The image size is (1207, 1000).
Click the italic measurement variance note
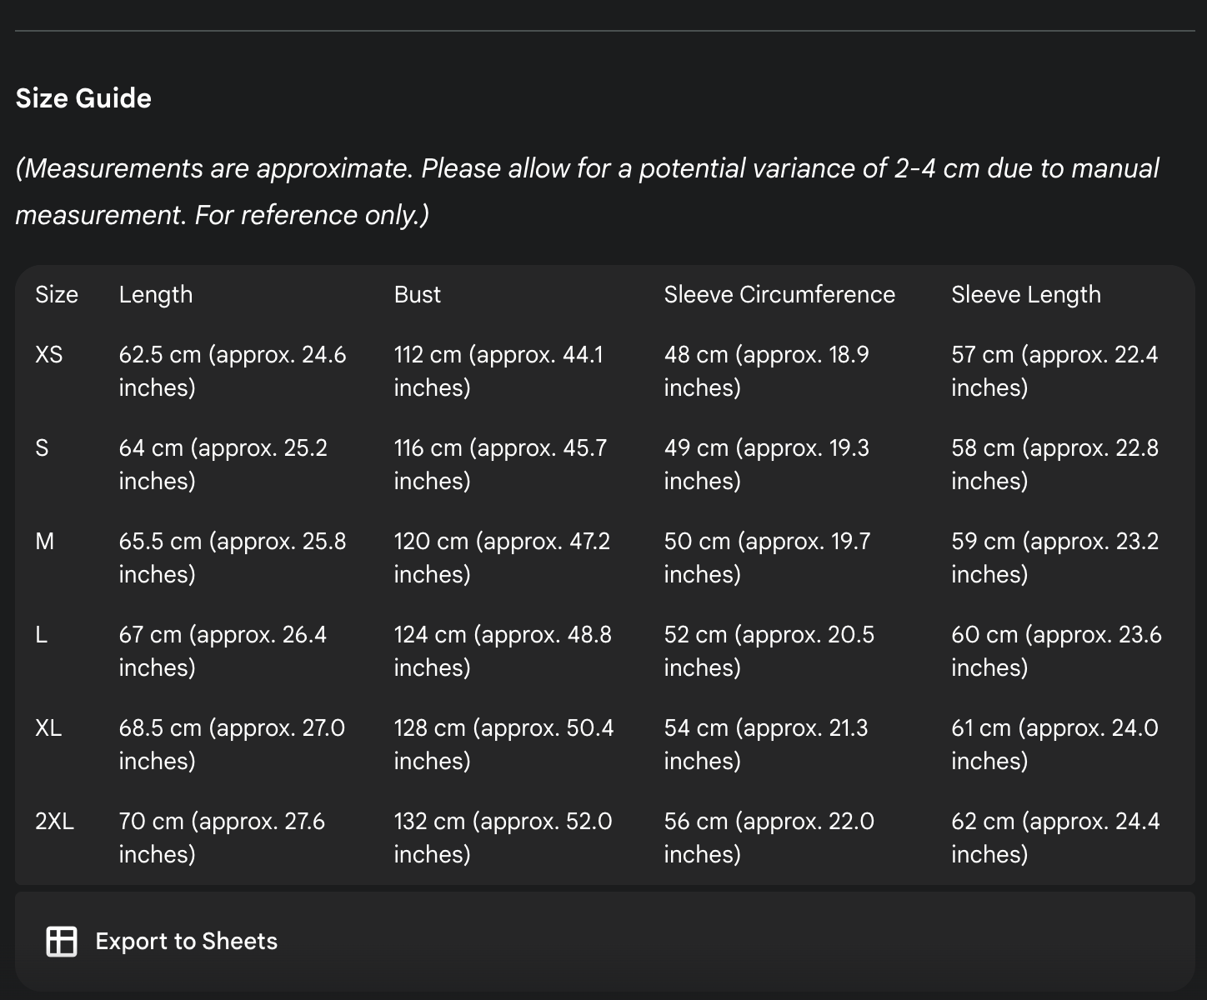coord(587,192)
